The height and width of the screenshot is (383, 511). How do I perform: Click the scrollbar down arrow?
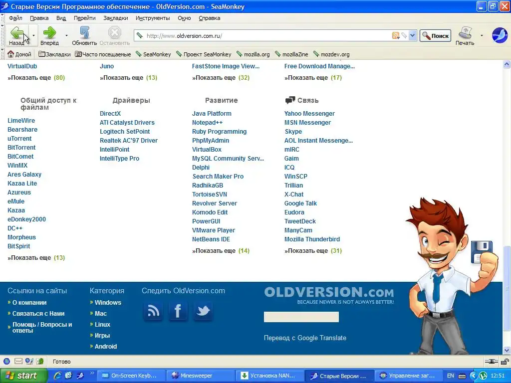(x=507, y=351)
